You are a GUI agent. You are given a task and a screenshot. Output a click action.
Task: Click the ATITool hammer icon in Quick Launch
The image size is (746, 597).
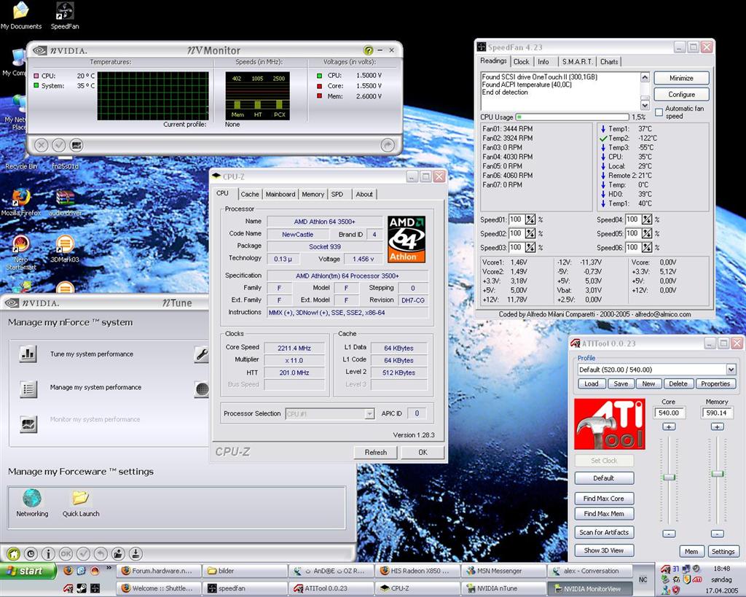pyautogui.click(x=68, y=588)
